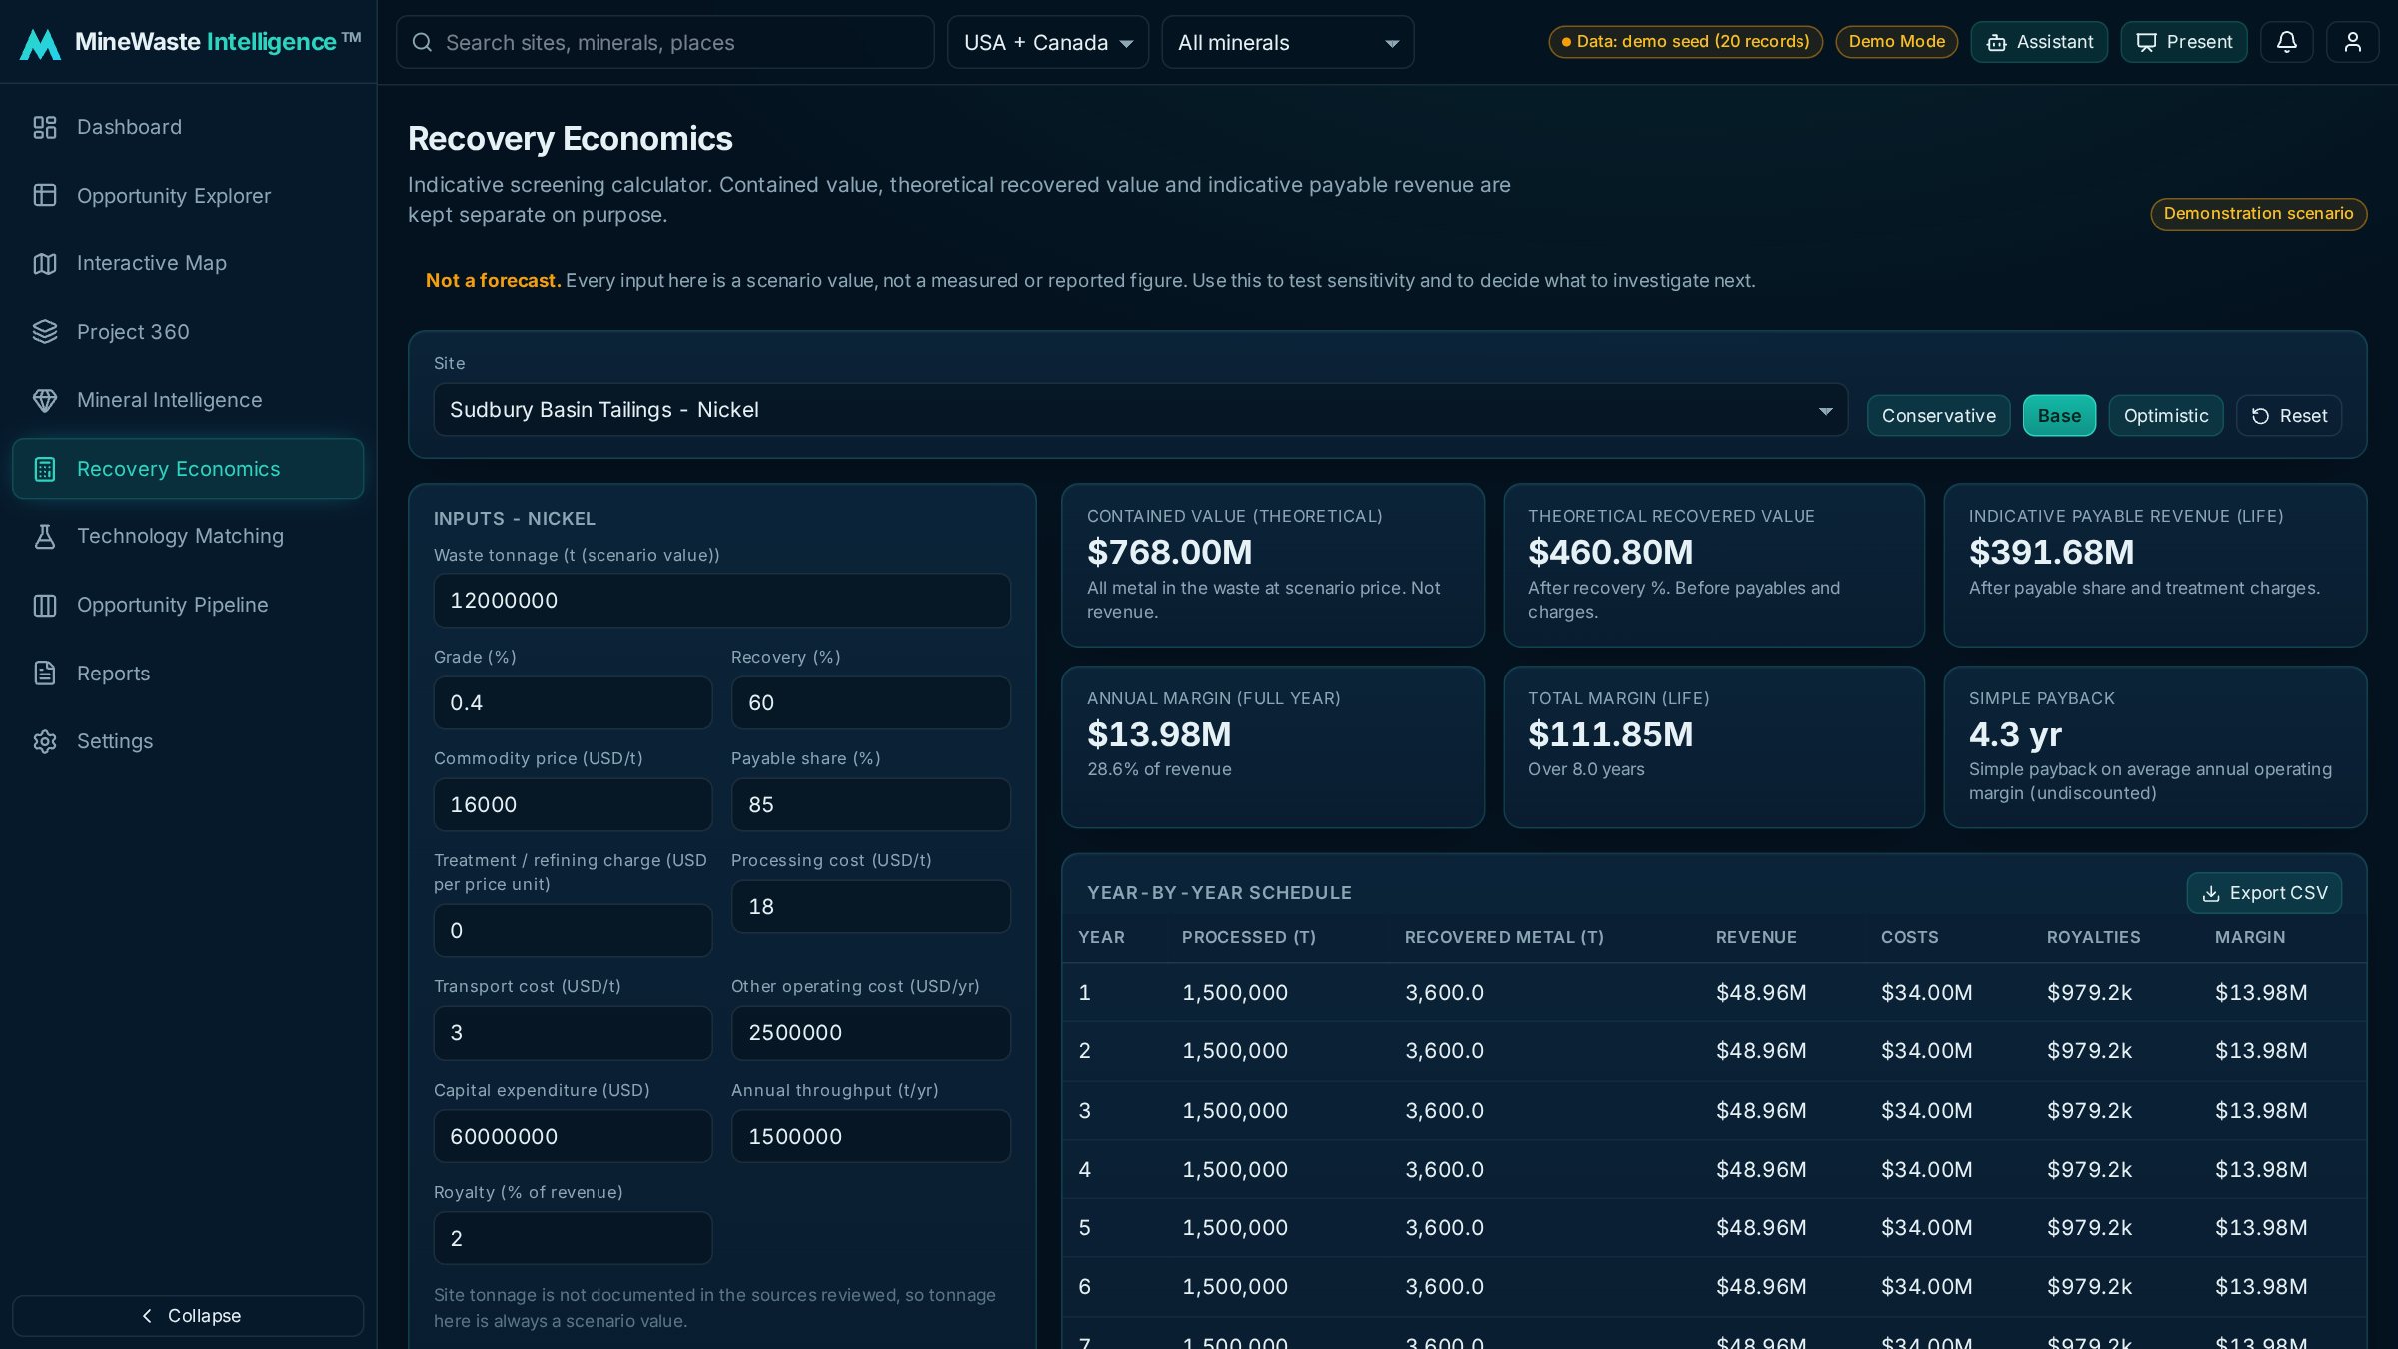Click the MineWaste Intelligence logo icon
2398x1349 pixels.
(x=40, y=43)
